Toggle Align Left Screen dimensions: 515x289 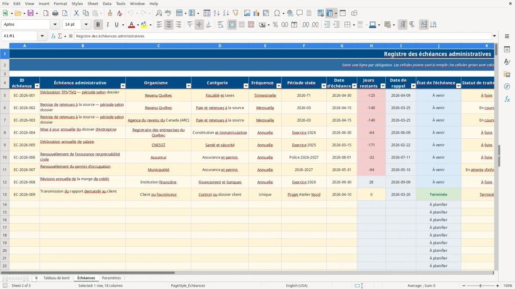[x=159, y=25]
